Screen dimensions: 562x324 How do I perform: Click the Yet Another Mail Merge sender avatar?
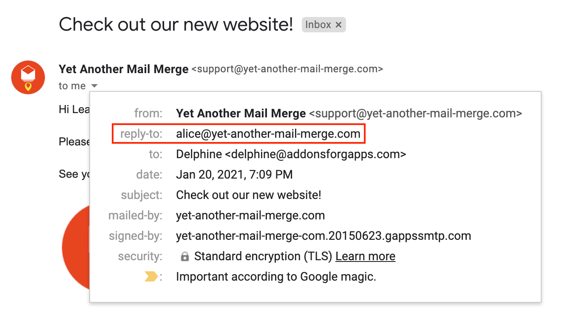(x=28, y=77)
